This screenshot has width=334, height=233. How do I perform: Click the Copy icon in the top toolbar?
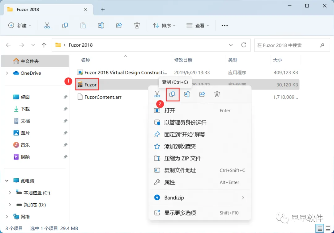(65, 26)
